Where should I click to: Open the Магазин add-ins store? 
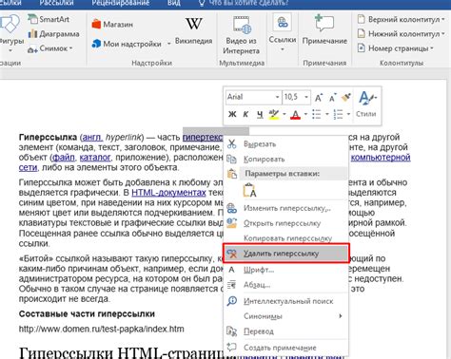[112, 25]
